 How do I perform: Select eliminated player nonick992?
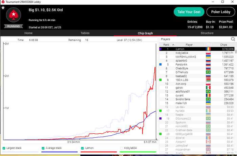[x=197, y=126]
